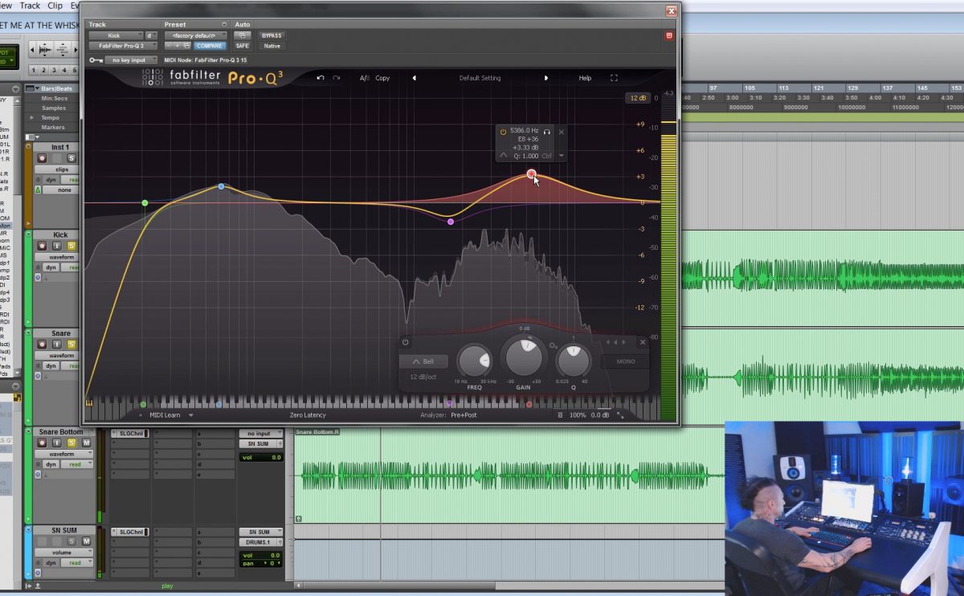Click the undo arrow in Pro-Q 3
Screen dimensions: 964x596
pos(319,78)
